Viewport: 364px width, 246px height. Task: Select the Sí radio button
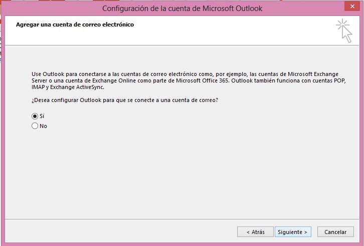click(35, 116)
